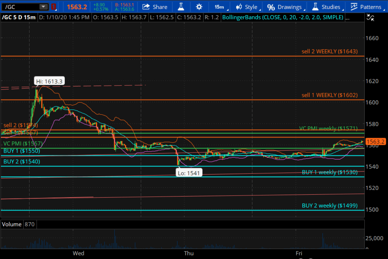
Task: Click the chart-pattern icon beside Patterns
Action: coord(354,7)
